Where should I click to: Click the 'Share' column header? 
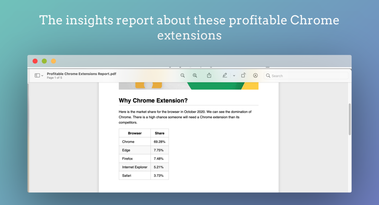[x=160, y=133]
